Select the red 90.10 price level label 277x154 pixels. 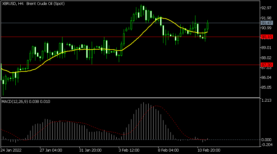(x=267, y=37)
